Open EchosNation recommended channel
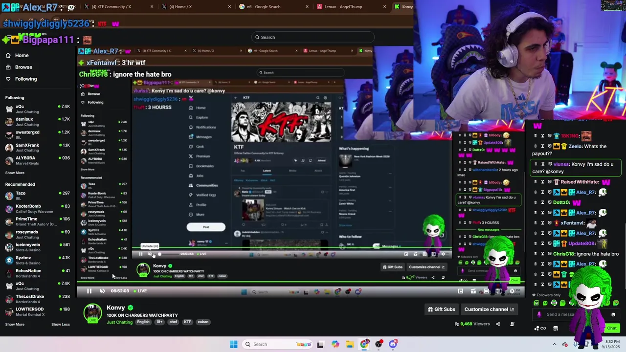626x352 pixels. [x=38, y=273]
